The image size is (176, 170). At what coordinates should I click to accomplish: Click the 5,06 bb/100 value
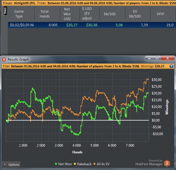[119, 25]
